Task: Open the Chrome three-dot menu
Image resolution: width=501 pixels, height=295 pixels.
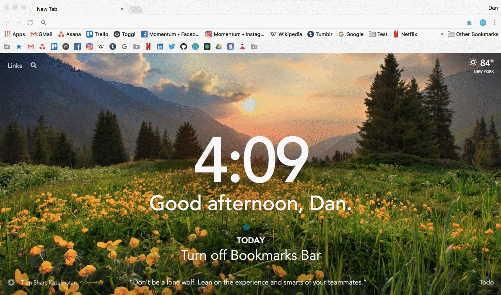Action: coord(495,23)
